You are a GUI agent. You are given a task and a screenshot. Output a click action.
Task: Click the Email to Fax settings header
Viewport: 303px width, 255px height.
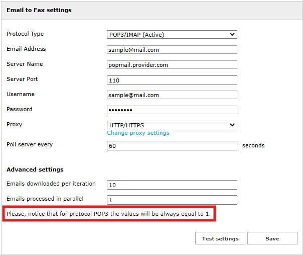pos(39,10)
